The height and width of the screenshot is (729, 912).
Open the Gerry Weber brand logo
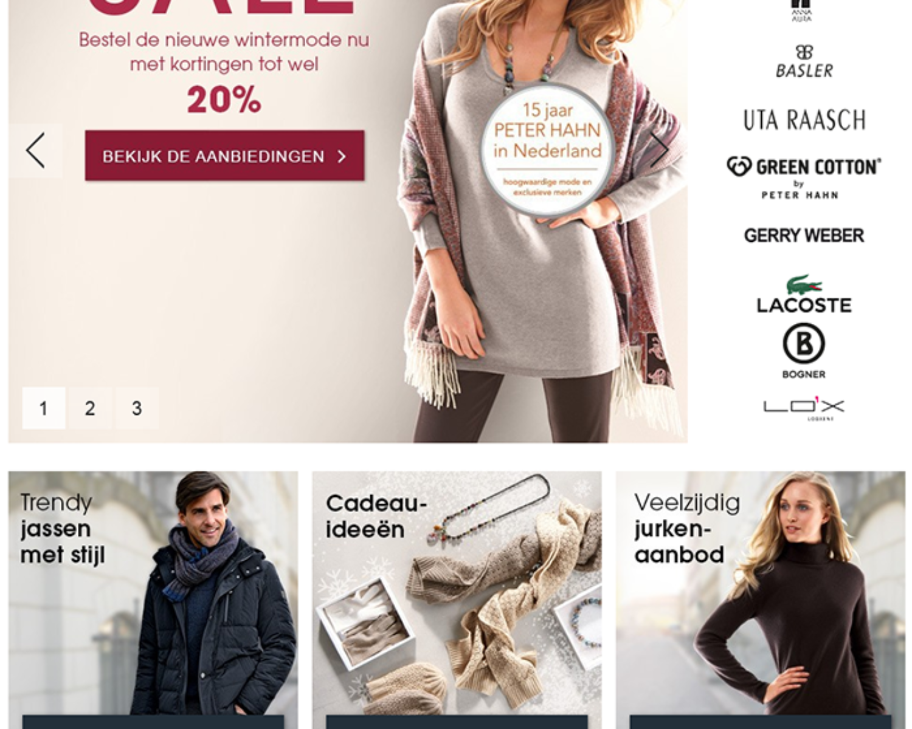click(x=804, y=235)
